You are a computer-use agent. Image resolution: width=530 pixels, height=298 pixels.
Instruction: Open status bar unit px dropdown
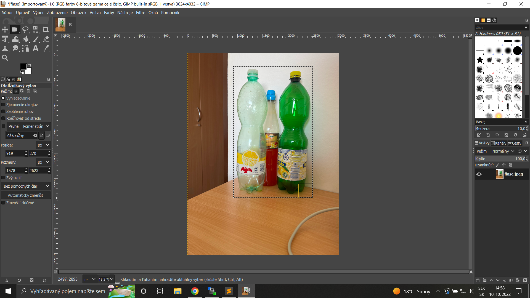[90, 279]
